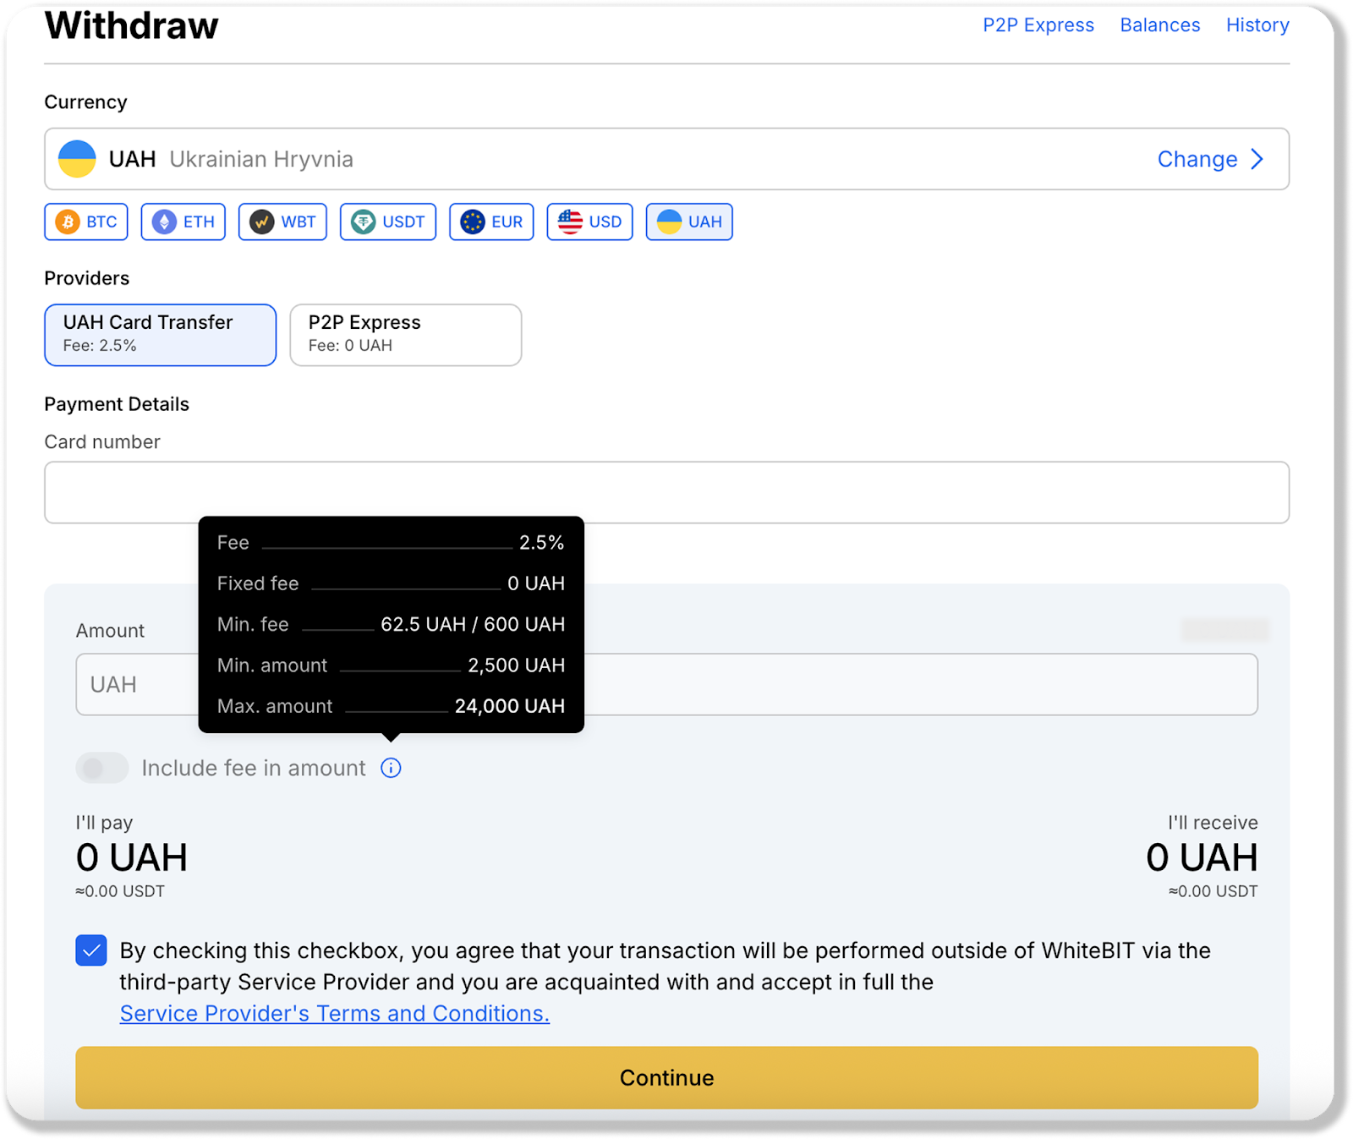This screenshot has height=1139, width=1353.
Task: Pick the WBT currency chip
Action: [282, 222]
